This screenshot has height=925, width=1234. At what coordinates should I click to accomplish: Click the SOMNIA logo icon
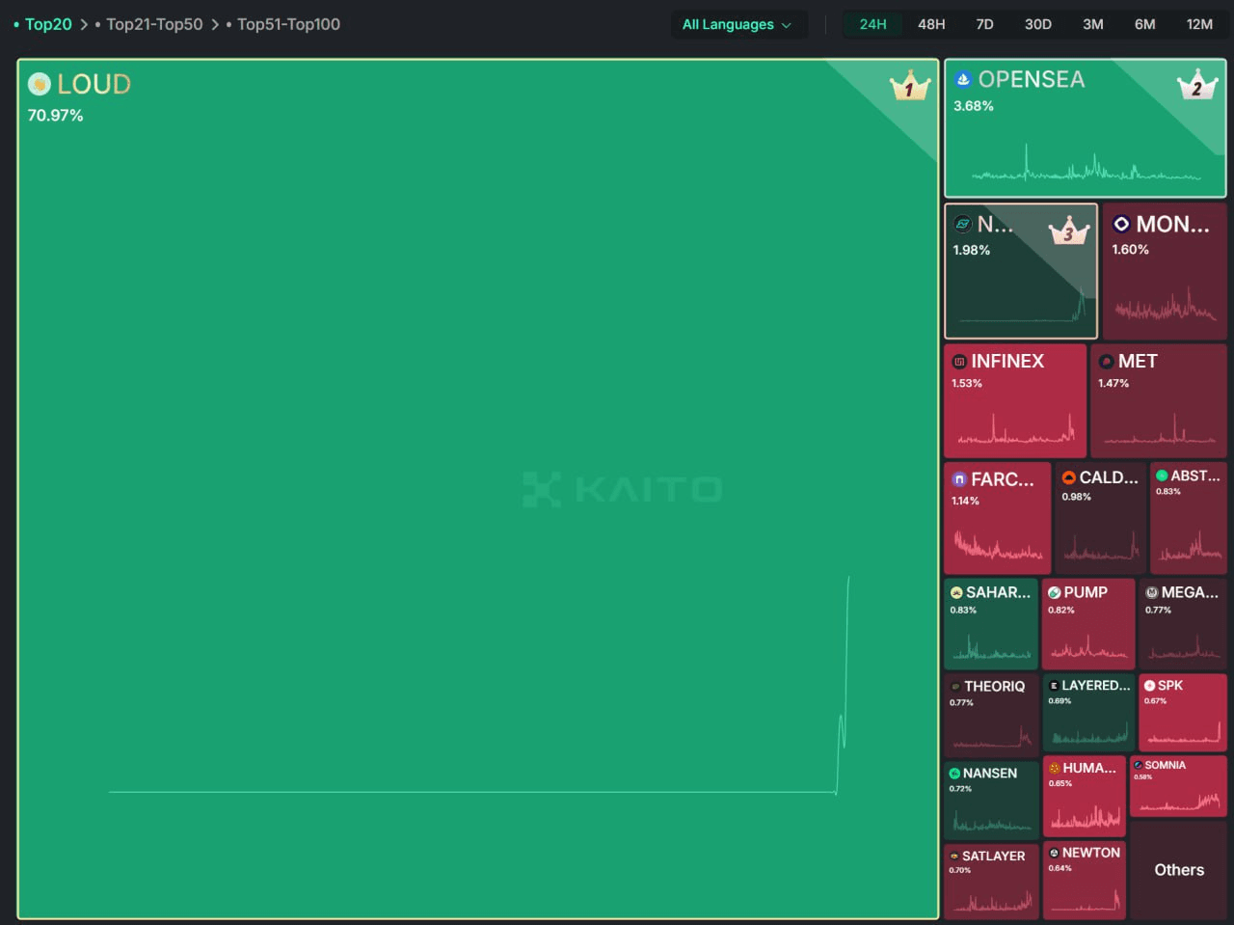[1139, 765]
